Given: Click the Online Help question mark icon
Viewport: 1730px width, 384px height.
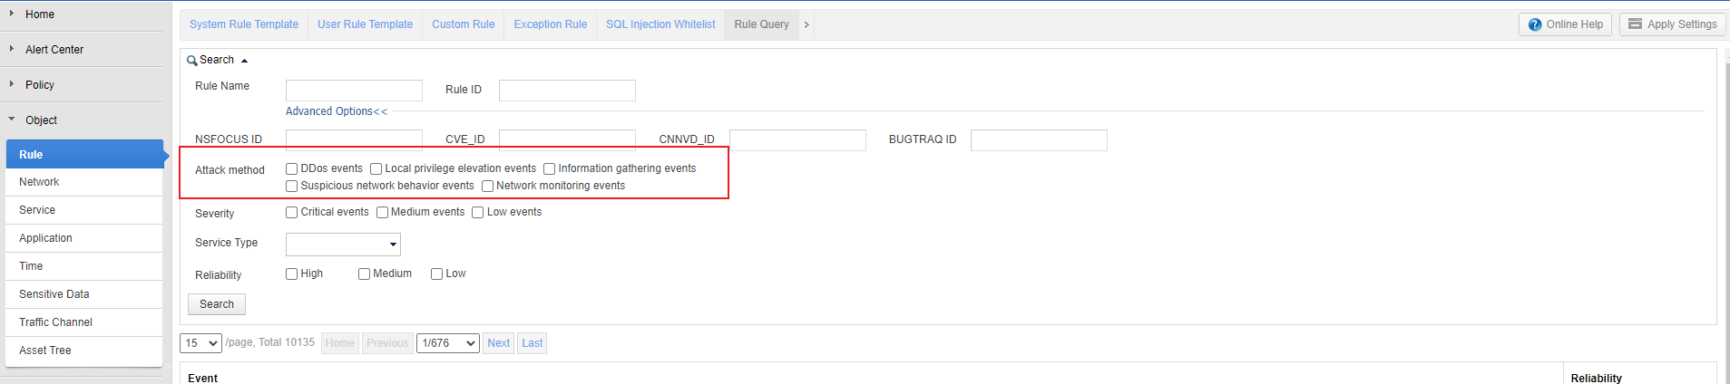Looking at the screenshot, I should (x=1534, y=24).
